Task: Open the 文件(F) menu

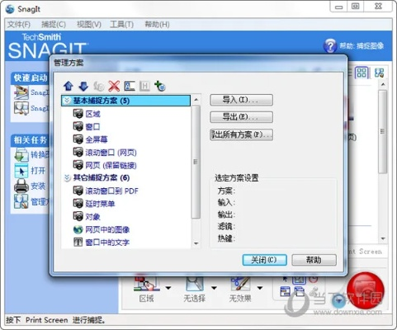Action: coord(19,25)
